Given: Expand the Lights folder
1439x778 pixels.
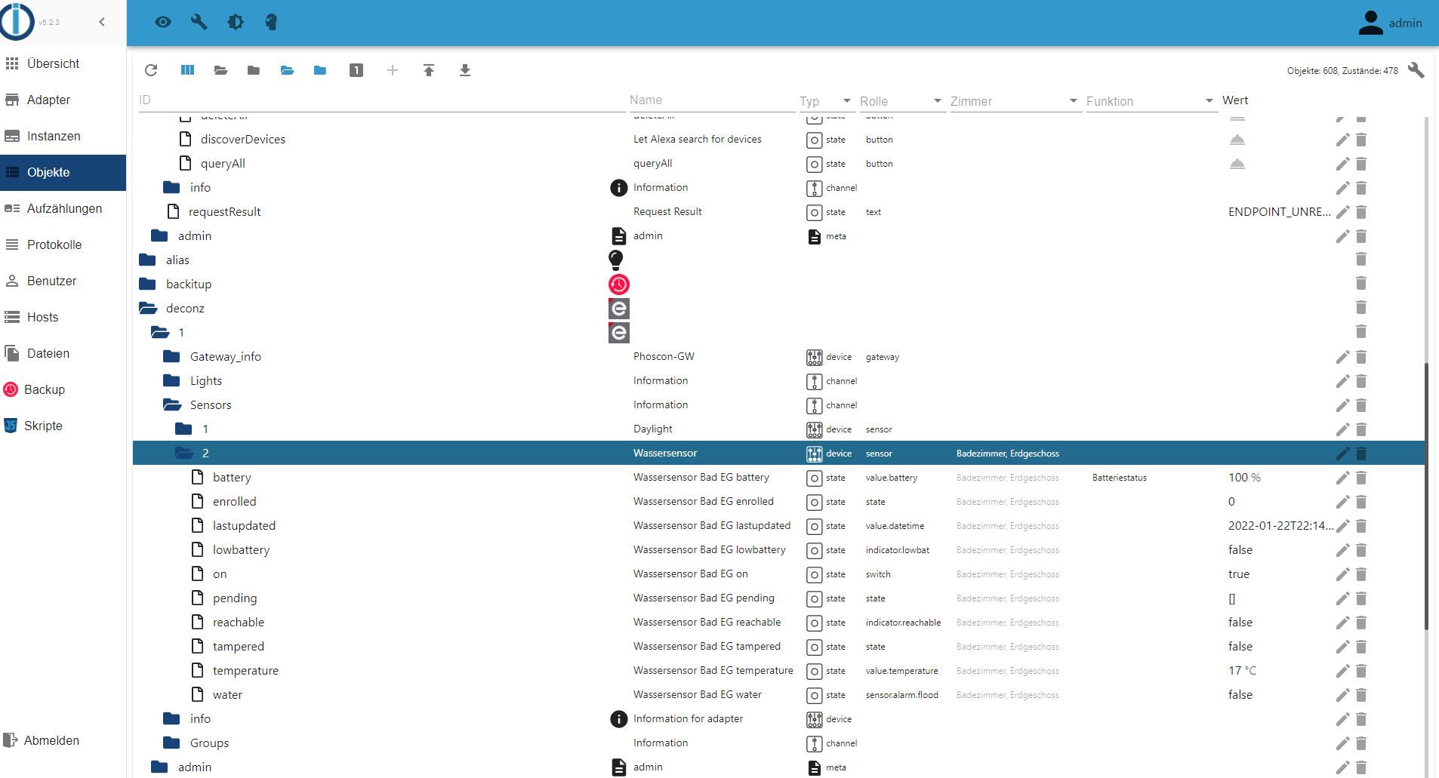Looking at the screenshot, I should (172, 381).
